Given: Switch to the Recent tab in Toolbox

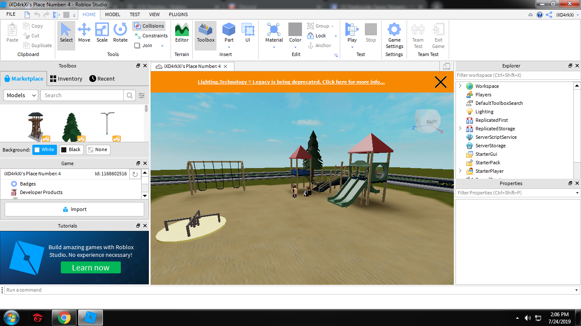Looking at the screenshot, I should pos(102,79).
